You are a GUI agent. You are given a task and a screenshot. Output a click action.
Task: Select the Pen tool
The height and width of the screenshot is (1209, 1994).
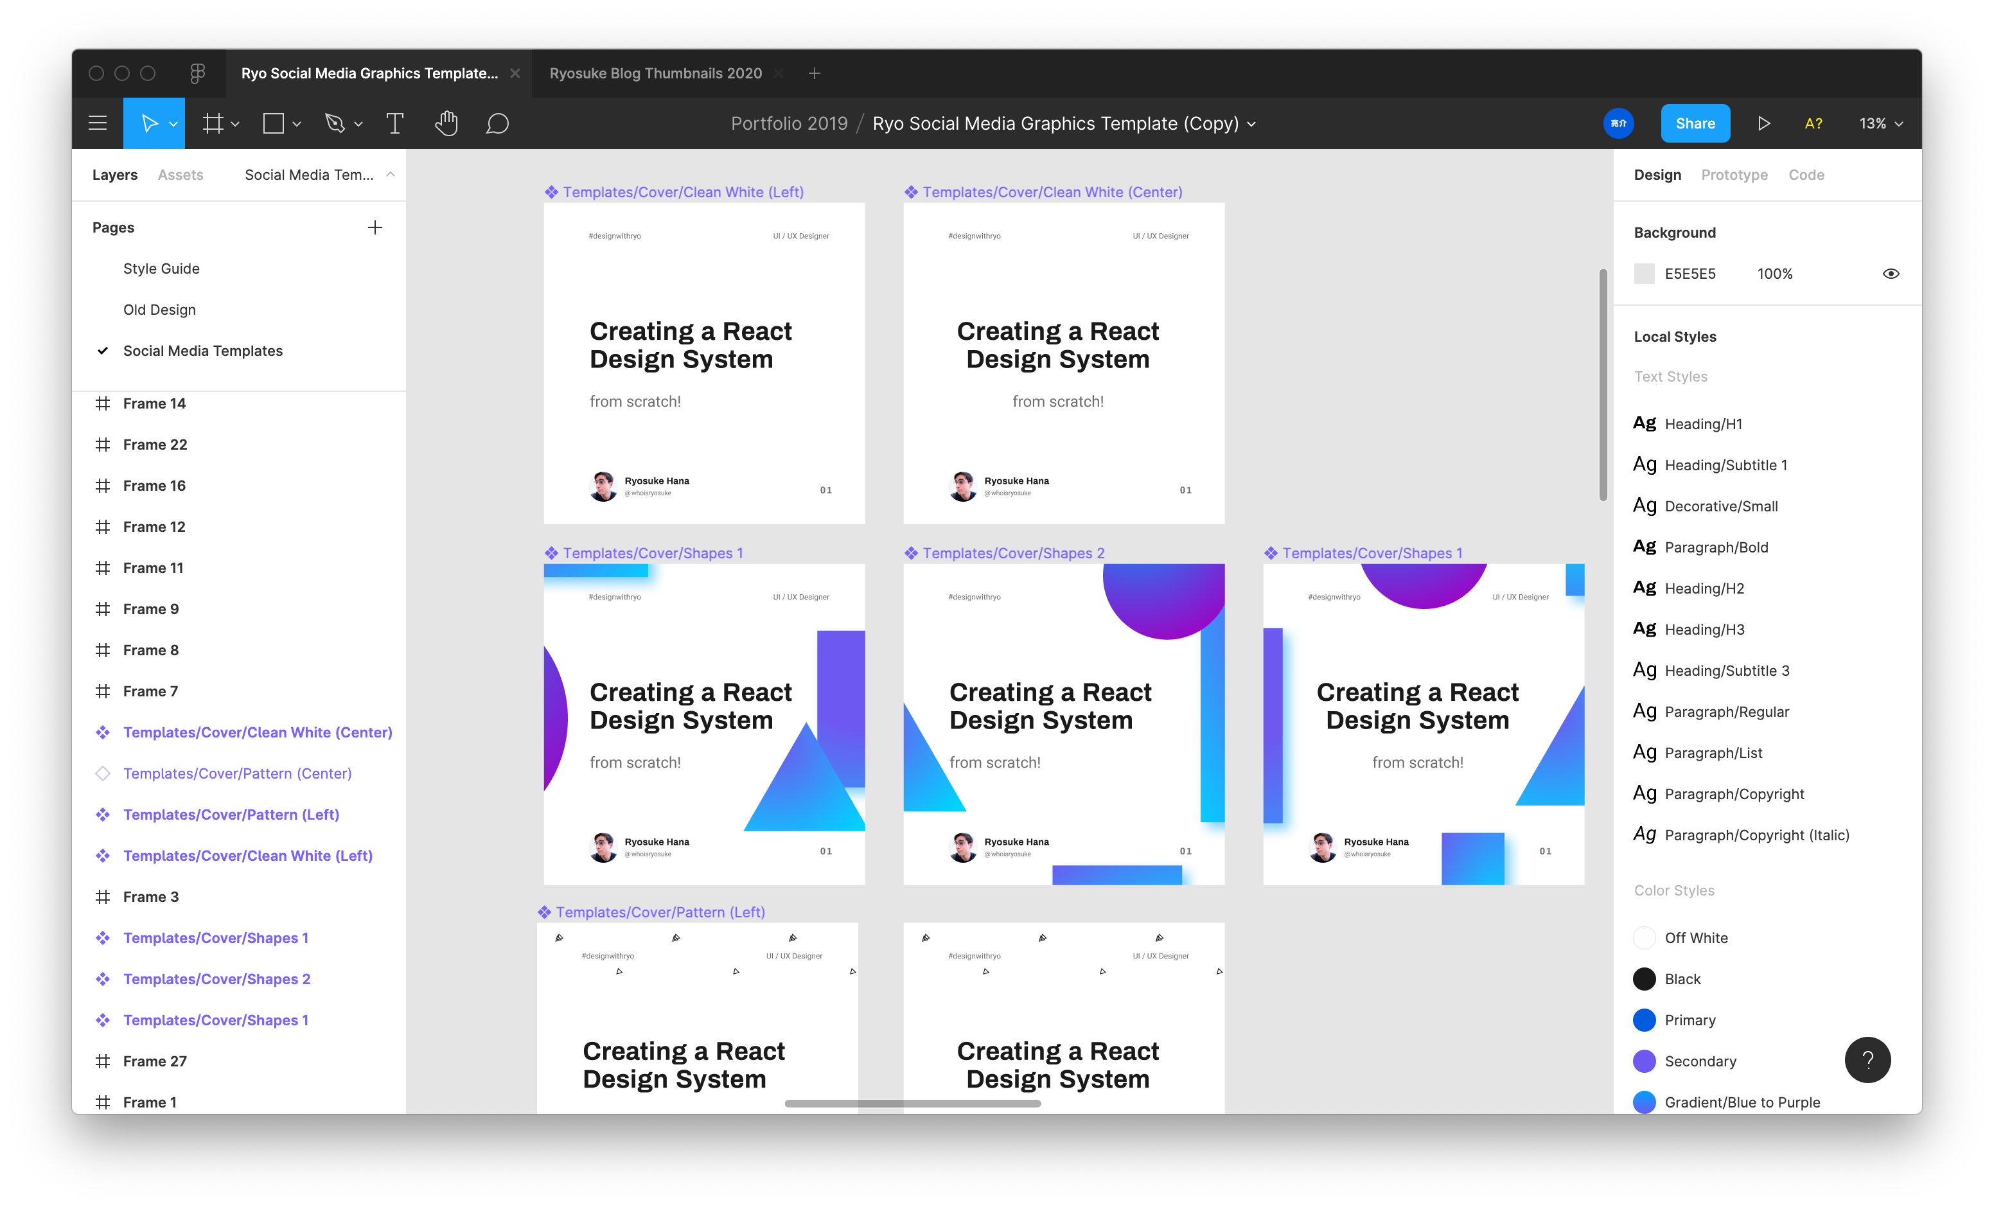336,123
